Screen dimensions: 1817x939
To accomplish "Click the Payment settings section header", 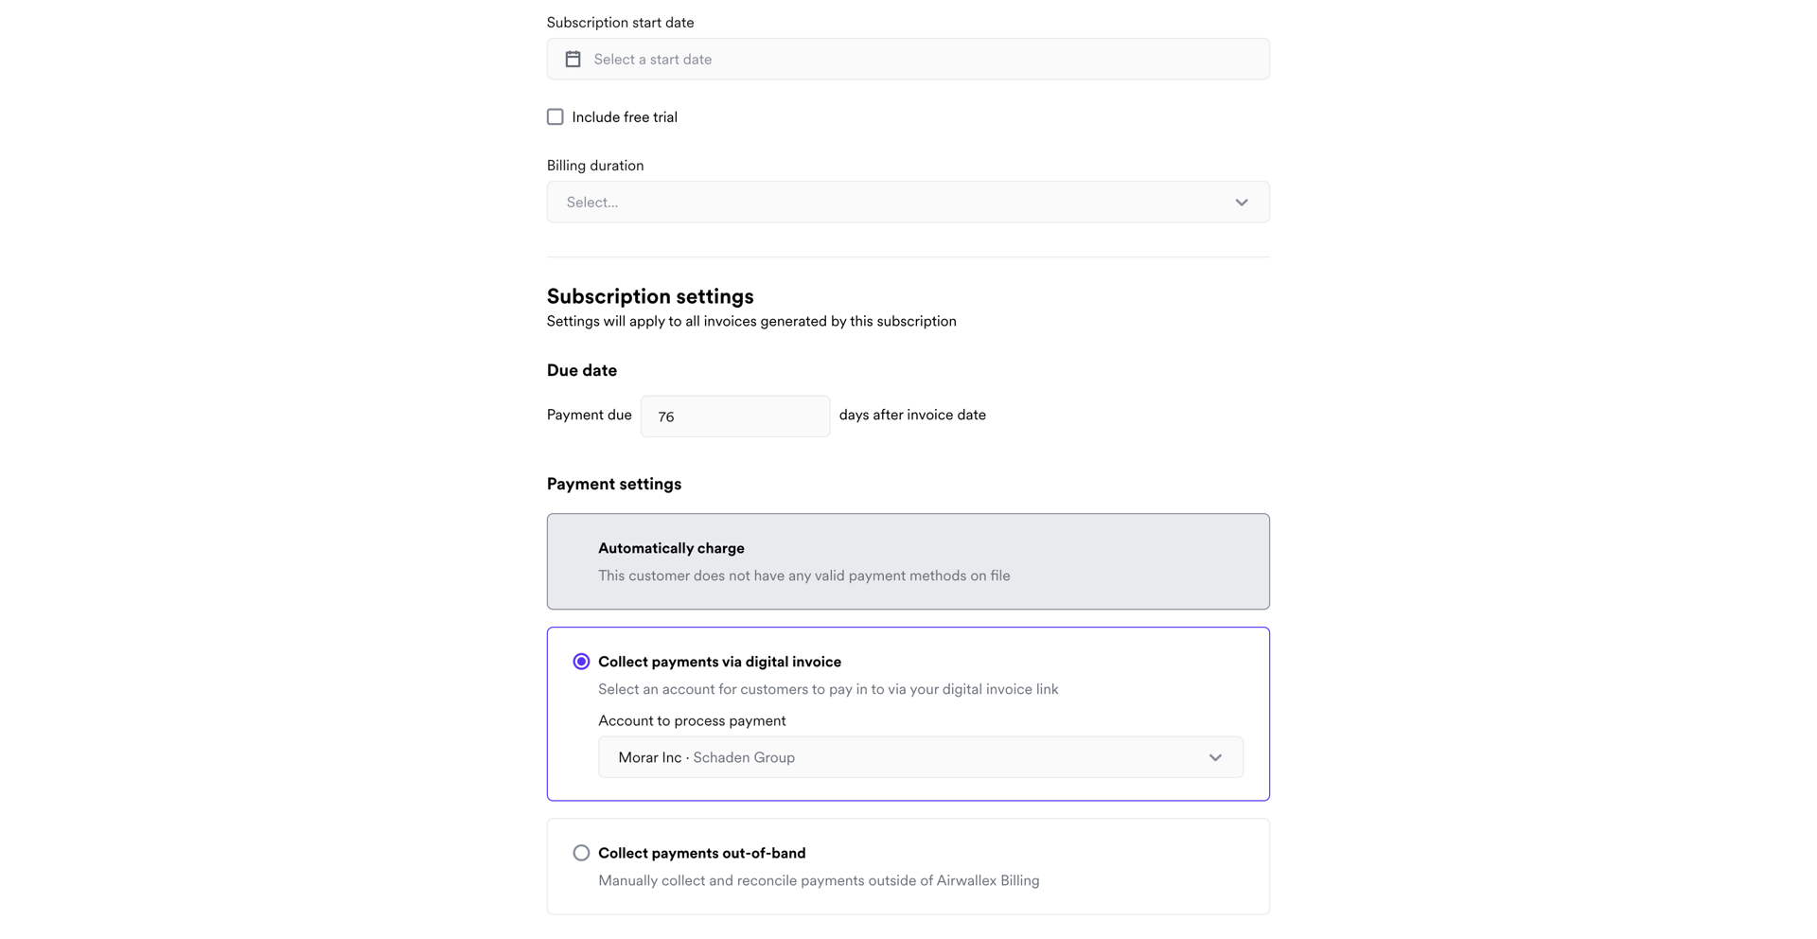I will pyautogui.click(x=613, y=484).
